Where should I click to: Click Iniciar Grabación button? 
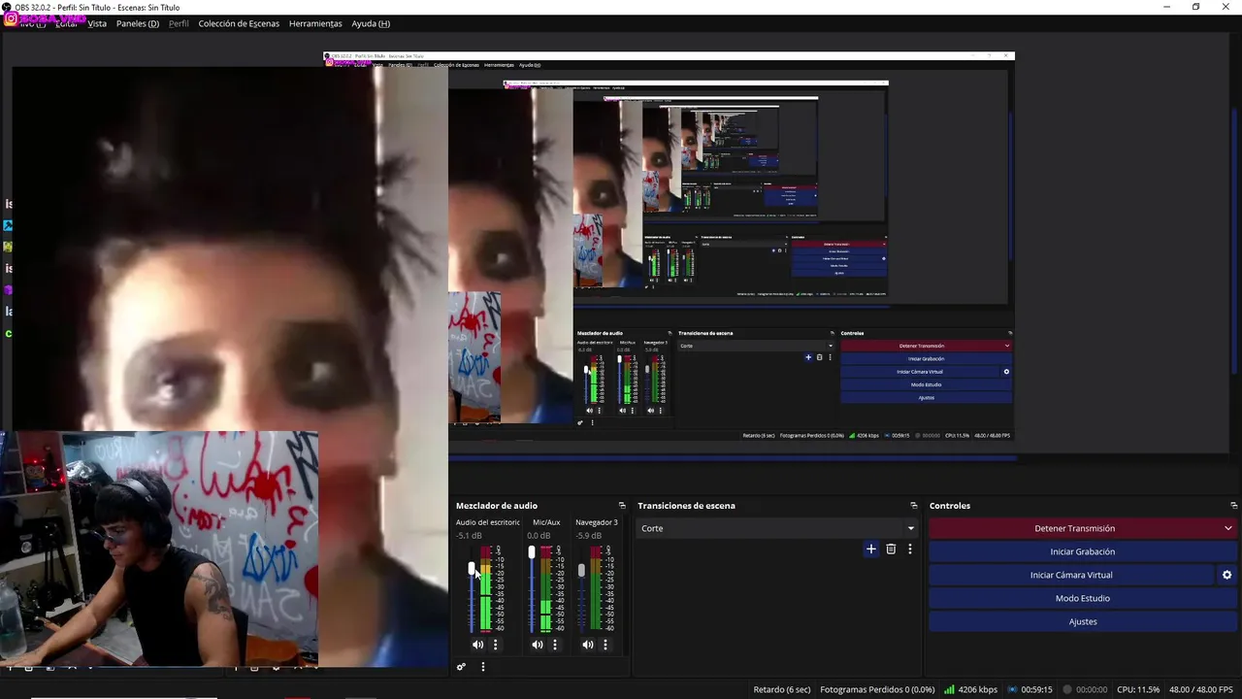[1083, 551]
